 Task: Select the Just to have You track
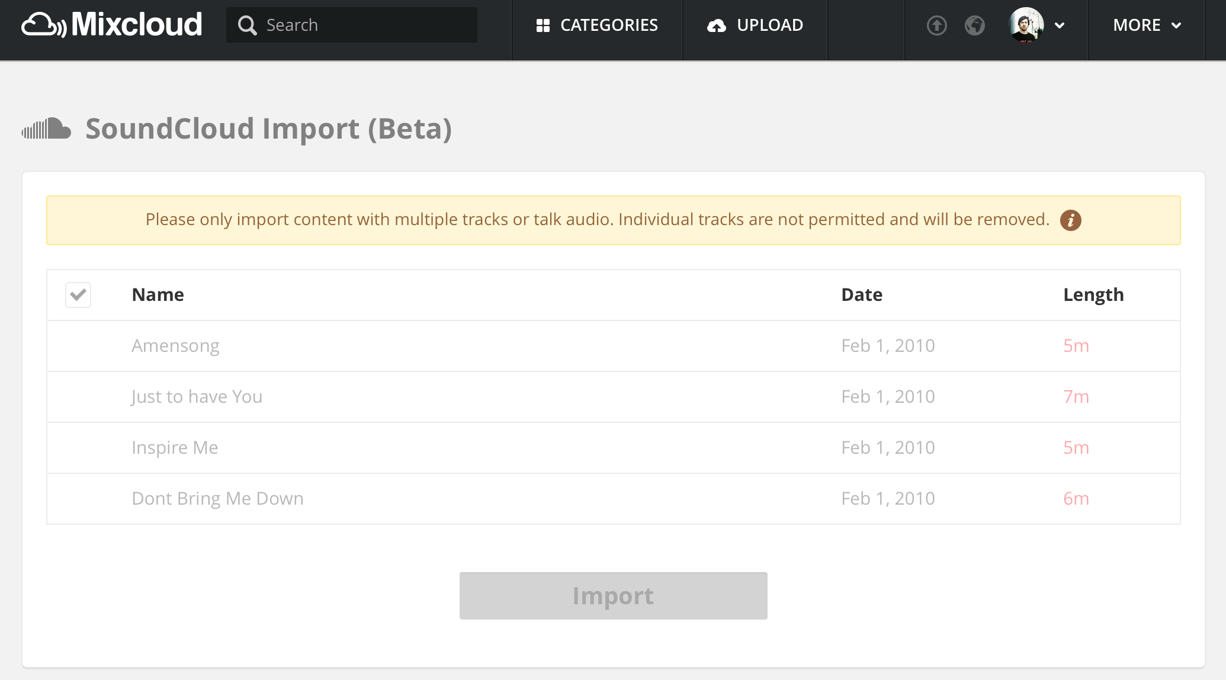pyautogui.click(x=197, y=397)
